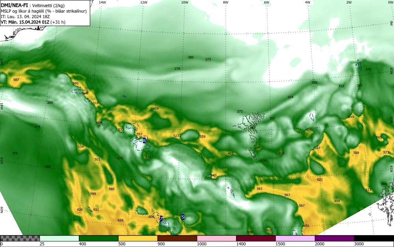Click hail probability marker 5
Screen dimensions: 394x247
183,217
